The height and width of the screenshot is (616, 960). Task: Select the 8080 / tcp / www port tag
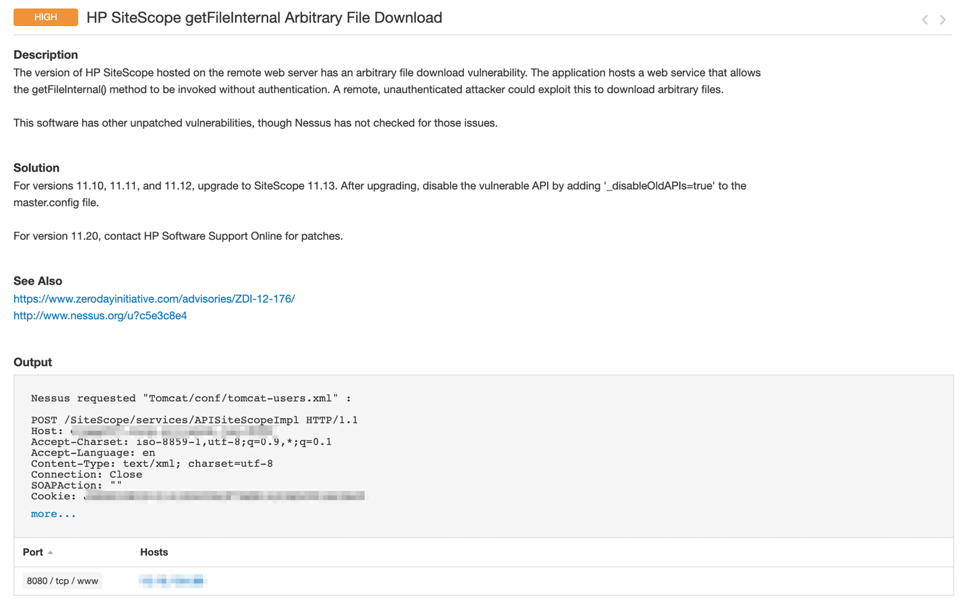pyautogui.click(x=62, y=581)
